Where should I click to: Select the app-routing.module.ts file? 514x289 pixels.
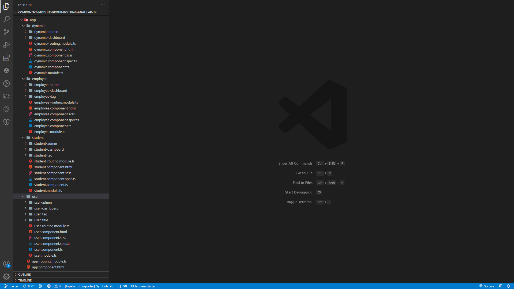click(49, 261)
